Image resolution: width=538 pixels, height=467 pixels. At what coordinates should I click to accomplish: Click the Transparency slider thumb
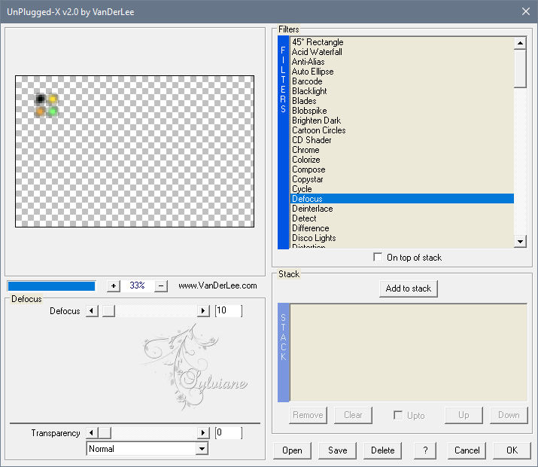click(105, 433)
